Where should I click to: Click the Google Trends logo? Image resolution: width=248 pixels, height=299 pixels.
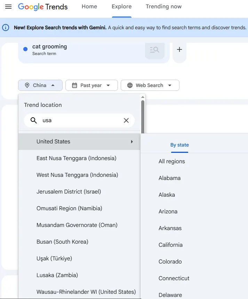click(x=43, y=7)
